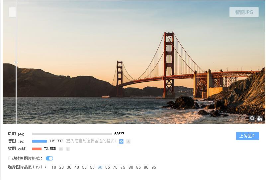Click the paint bucket background icon
This screenshot has height=180, width=266.
click(x=259, y=118)
